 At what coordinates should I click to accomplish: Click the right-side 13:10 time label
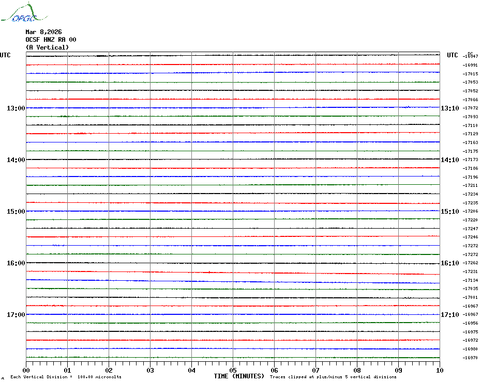point(449,108)
